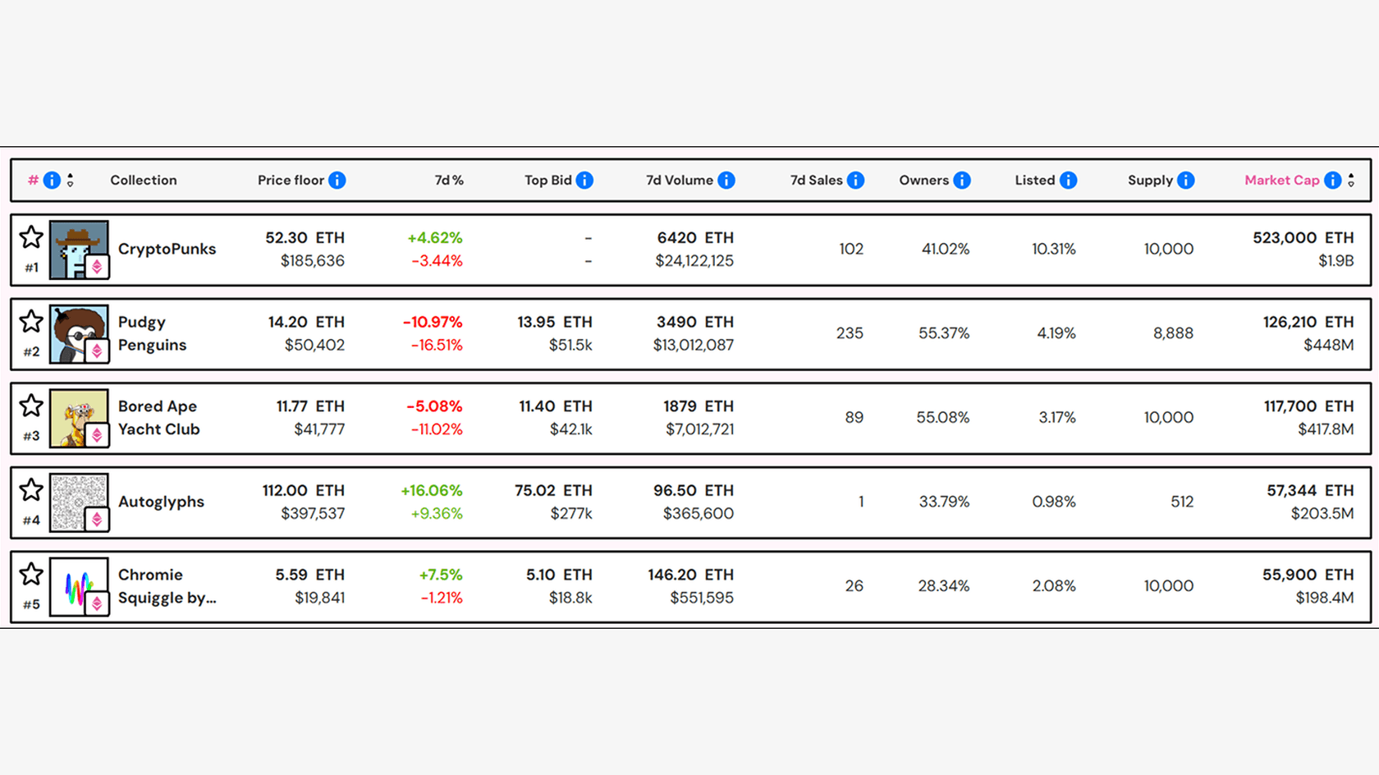Open the Supply info icon
The height and width of the screenshot is (775, 1379).
(1186, 180)
